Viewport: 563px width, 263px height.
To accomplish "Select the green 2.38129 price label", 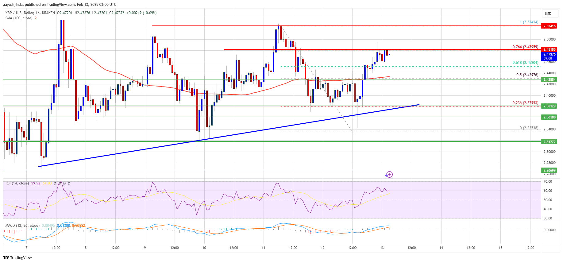I will coord(549,106).
